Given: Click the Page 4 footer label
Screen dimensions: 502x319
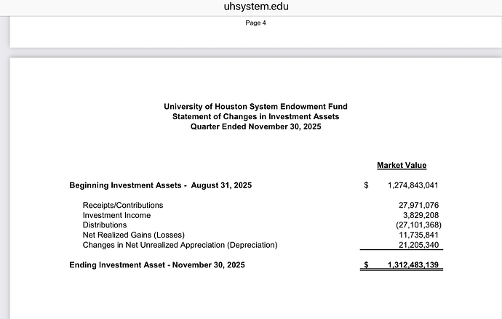Looking at the screenshot, I should [255, 23].
